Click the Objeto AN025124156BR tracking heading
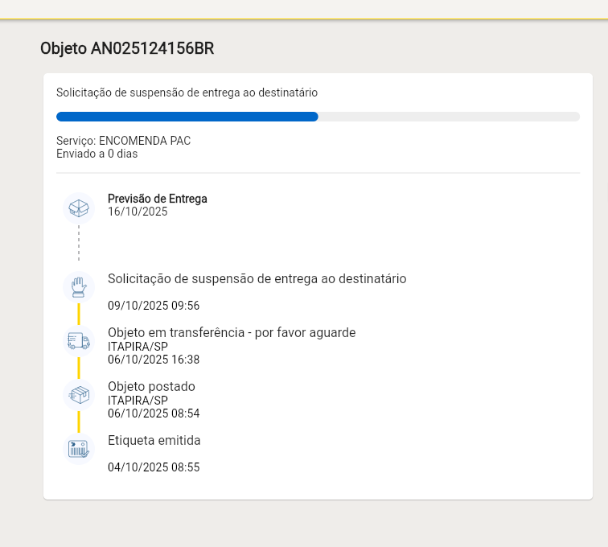Screen dimensions: 608x547 click(x=127, y=48)
